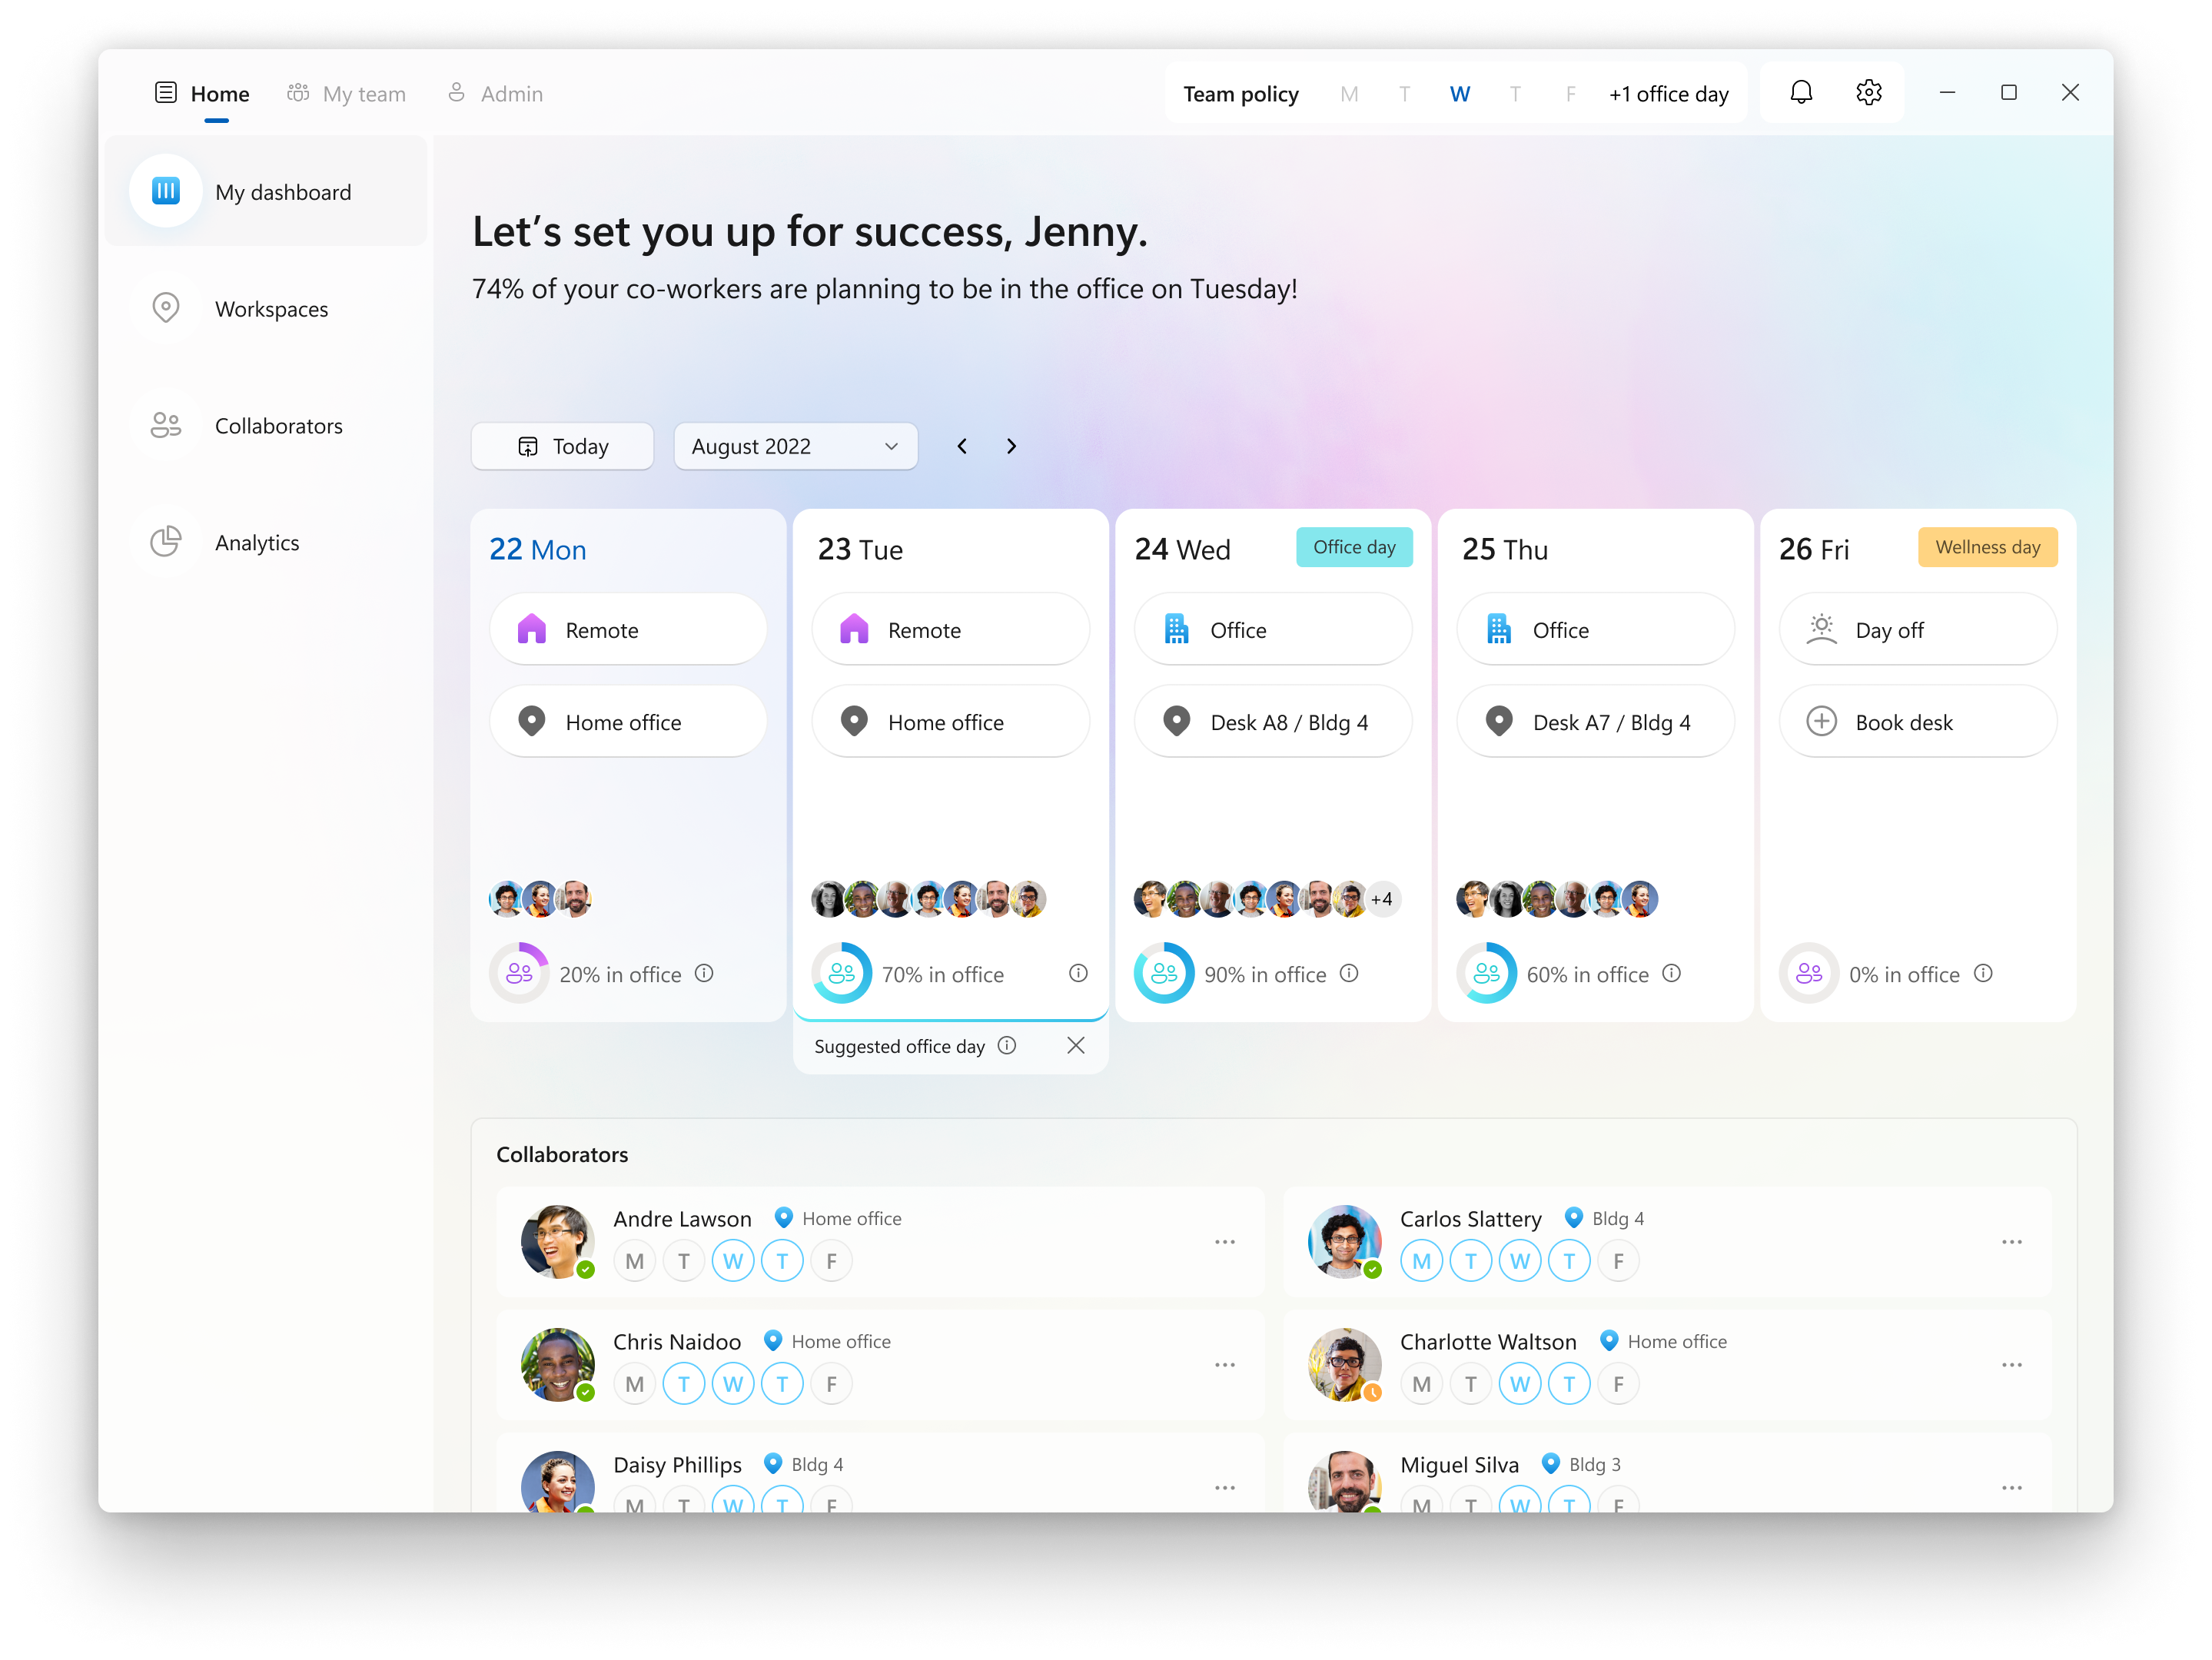This screenshot has height=1660, width=2212.
Task: Click info icon beside 20% in office
Action: pyautogui.click(x=704, y=973)
